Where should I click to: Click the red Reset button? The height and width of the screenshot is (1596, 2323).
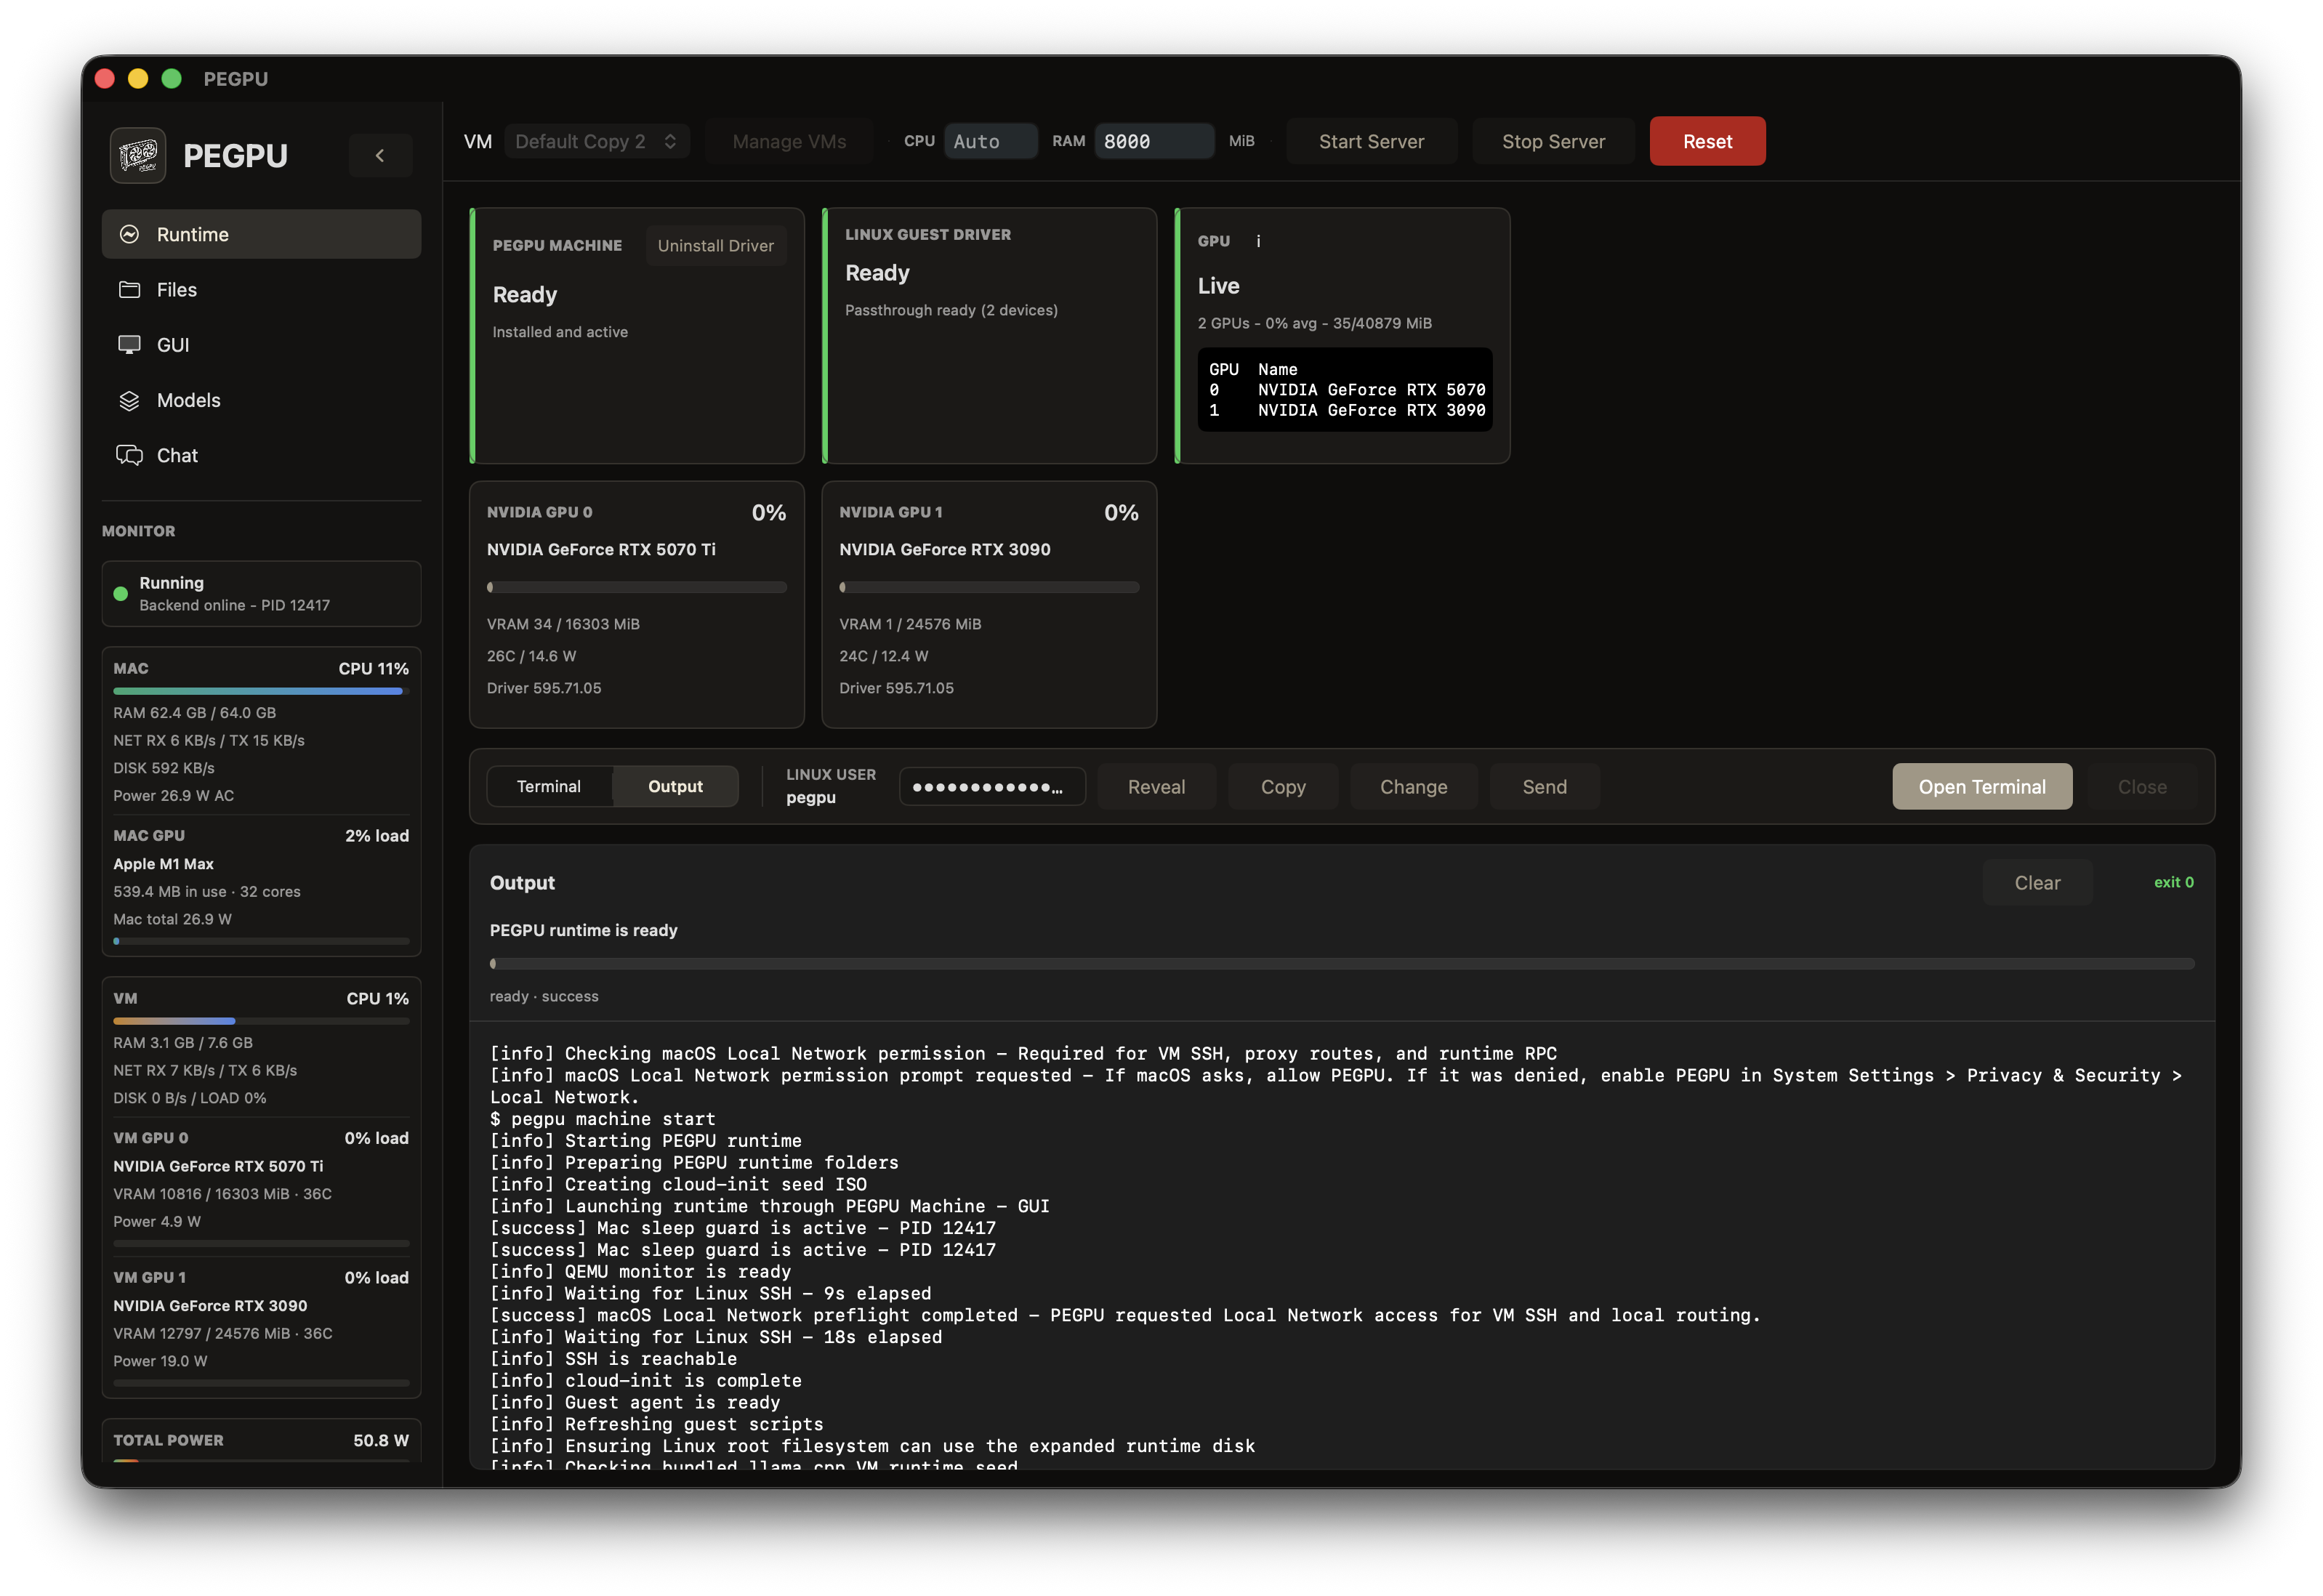point(1707,141)
